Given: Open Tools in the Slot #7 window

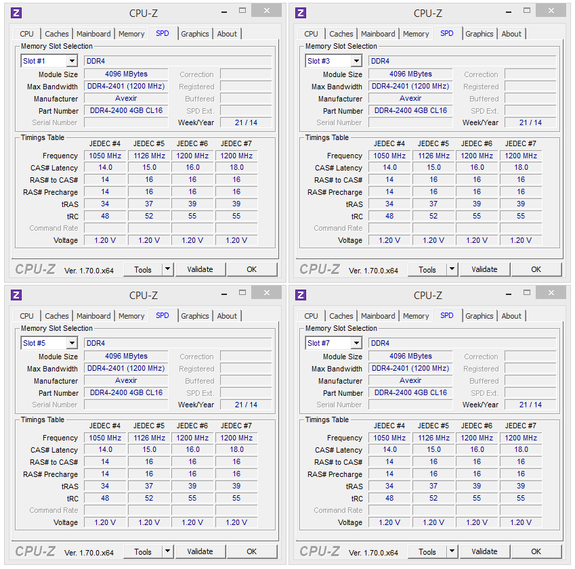Looking at the screenshot, I should click(x=427, y=551).
